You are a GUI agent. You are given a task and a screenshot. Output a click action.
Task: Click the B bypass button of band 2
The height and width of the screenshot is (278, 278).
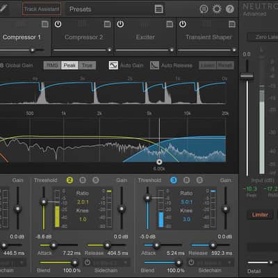coord(83,180)
